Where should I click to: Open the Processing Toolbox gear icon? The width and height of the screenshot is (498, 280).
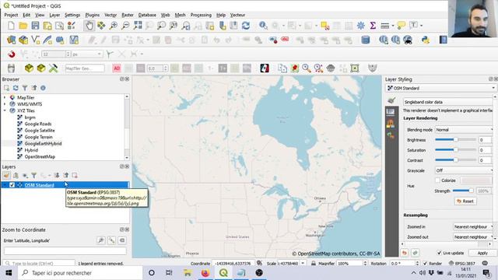pos(361,26)
